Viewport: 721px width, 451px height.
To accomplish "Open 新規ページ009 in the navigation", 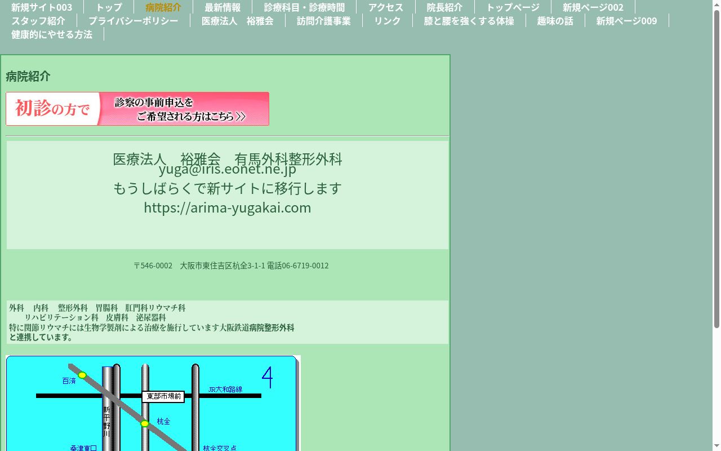I will (x=627, y=21).
